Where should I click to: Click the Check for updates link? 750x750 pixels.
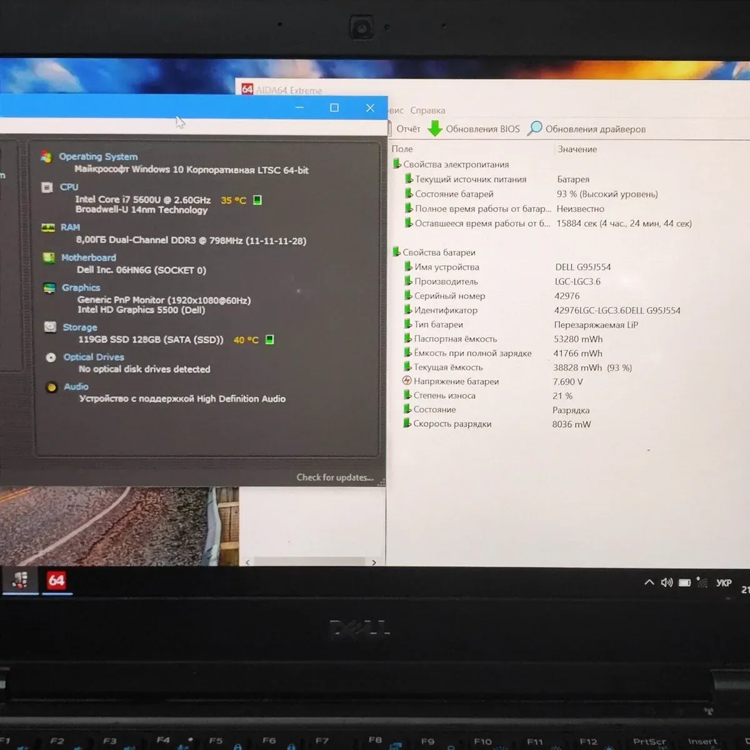click(334, 477)
